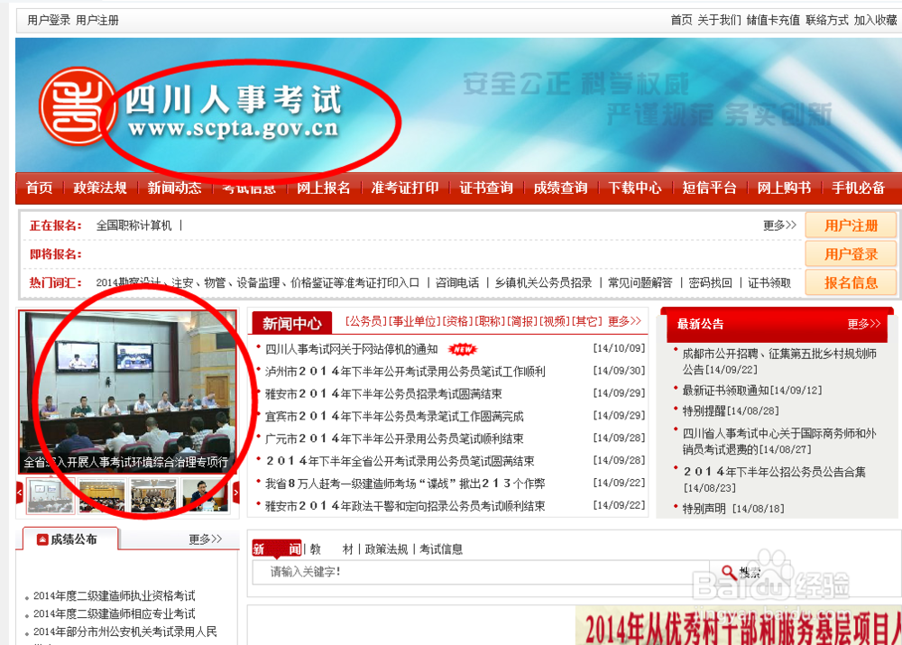Open 我省8万人赶考一级建造师 news
The image size is (902, 645).
click(405, 484)
